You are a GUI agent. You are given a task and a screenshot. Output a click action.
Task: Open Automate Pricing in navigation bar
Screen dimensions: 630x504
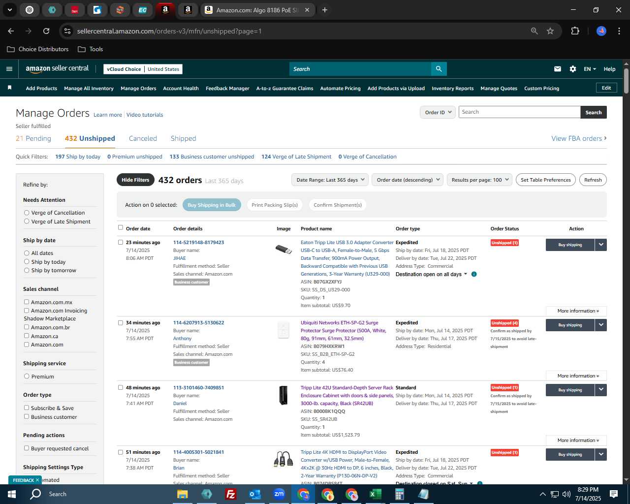pyautogui.click(x=340, y=88)
